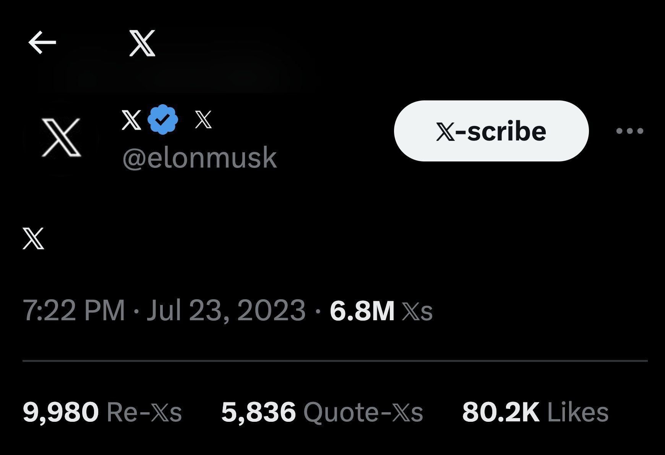665x455 pixels.
Task: Click the bold X display name
Action: coord(131,120)
